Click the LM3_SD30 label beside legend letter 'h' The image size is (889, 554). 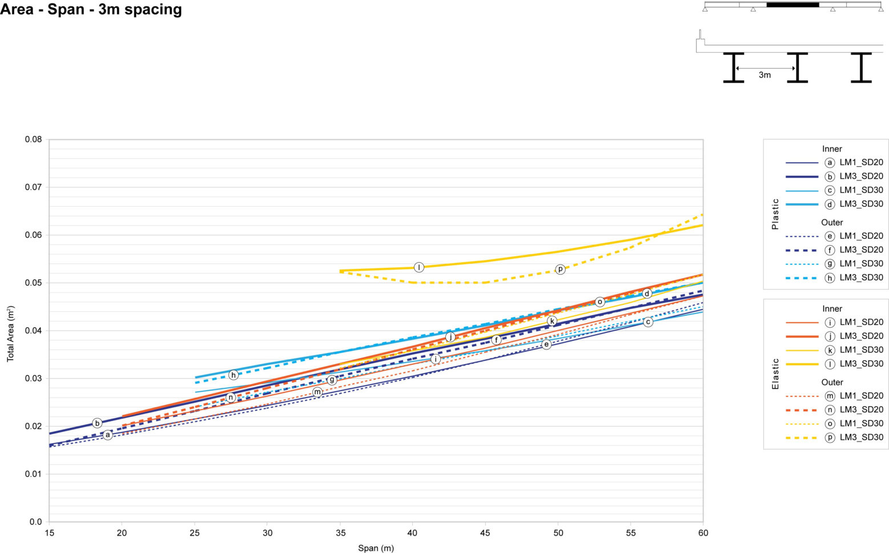click(x=861, y=278)
